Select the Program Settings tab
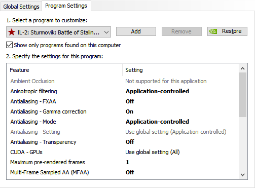 pyautogui.click(x=66, y=6)
